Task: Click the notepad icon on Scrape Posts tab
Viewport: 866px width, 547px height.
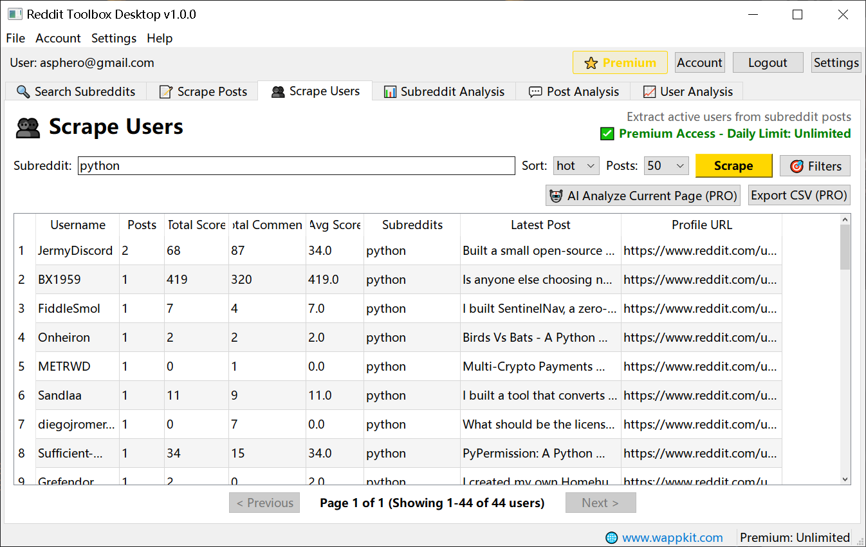Action: pyautogui.click(x=166, y=91)
